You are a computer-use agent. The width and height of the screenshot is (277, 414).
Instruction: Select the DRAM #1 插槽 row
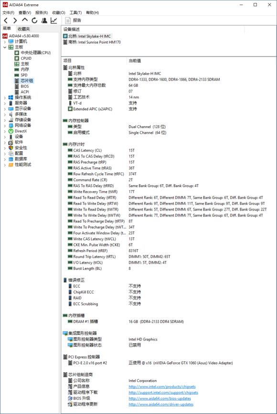[168, 321]
